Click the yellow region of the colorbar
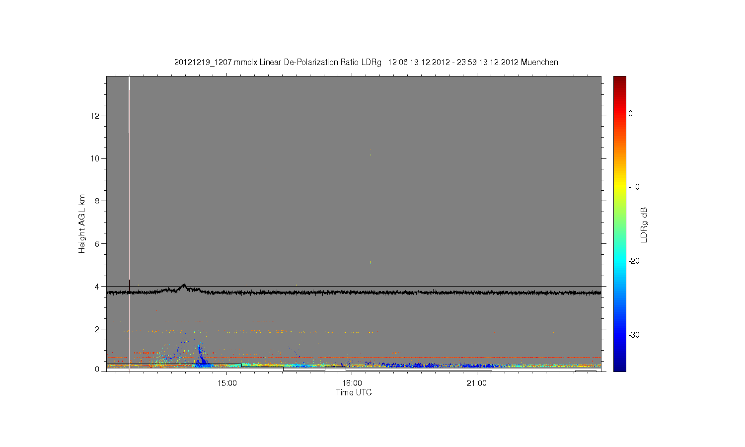The height and width of the screenshot is (447, 745). [x=619, y=187]
